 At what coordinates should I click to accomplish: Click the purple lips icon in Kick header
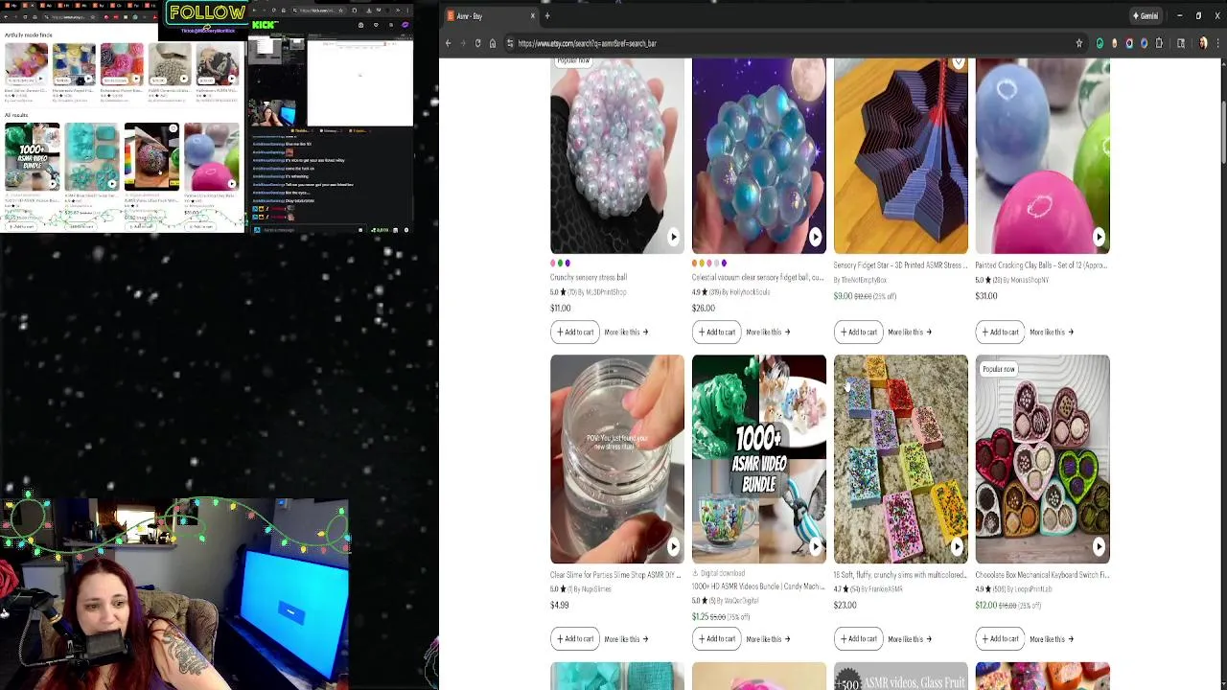405,25
